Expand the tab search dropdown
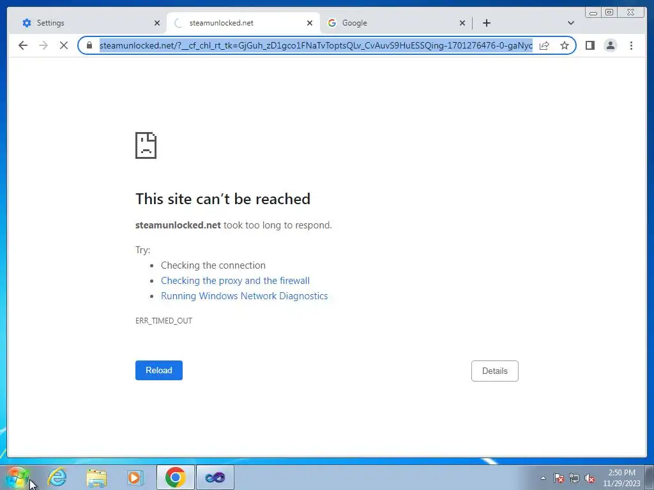Screen dimensions: 654x490 pos(571,23)
